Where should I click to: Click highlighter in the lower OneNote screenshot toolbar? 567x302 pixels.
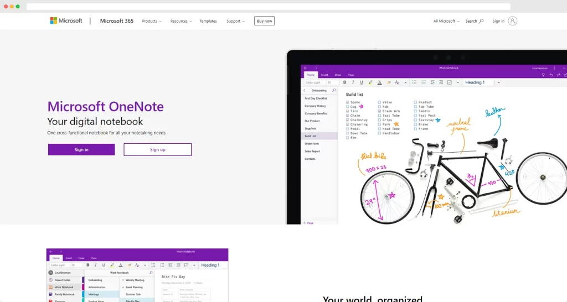click(112, 265)
